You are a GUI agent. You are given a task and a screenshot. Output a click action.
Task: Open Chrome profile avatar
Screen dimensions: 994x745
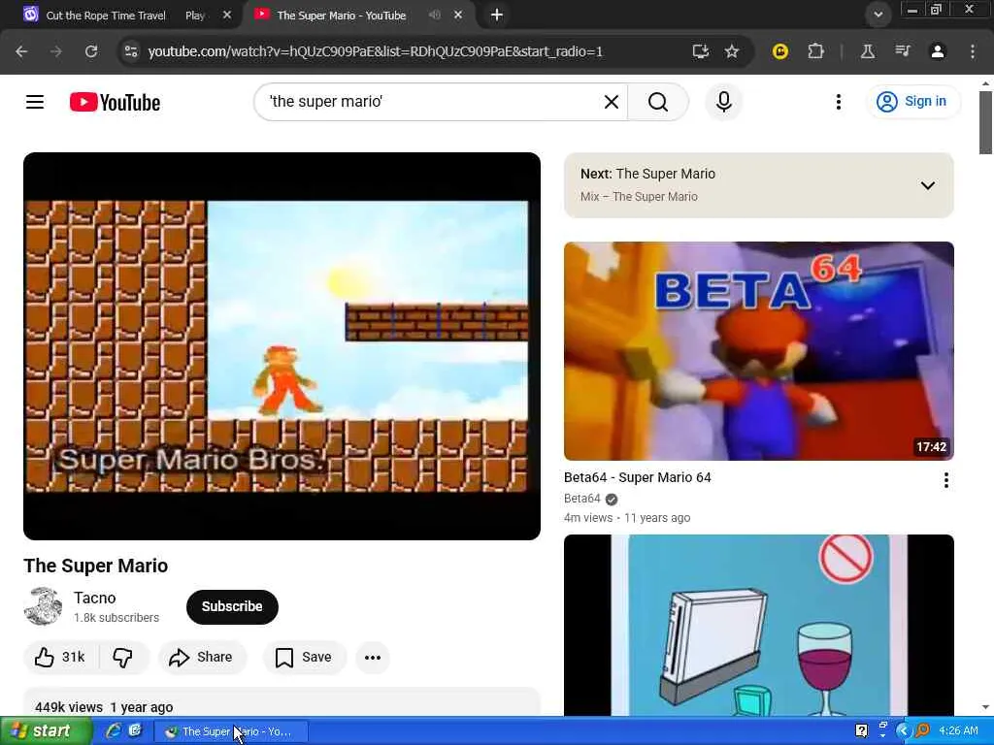938,51
